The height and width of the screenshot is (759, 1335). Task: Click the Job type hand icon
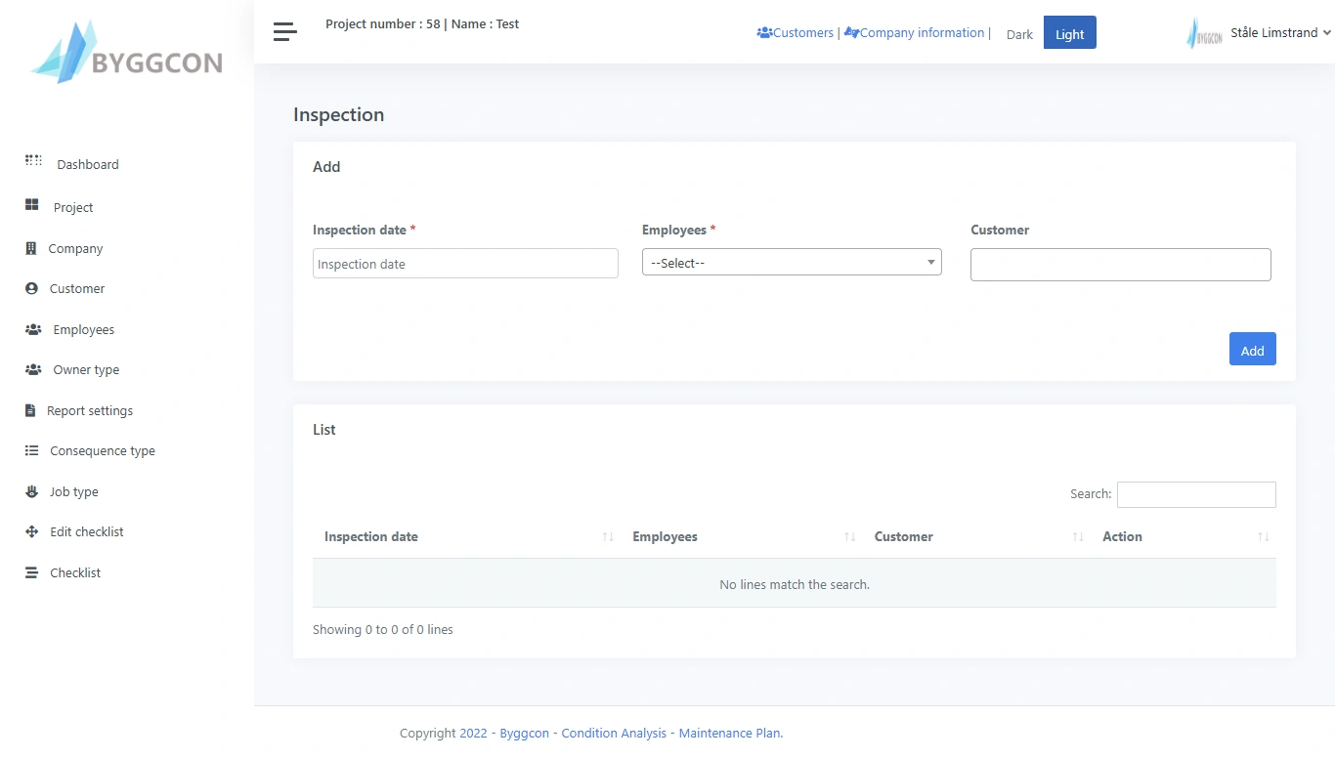[31, 491]
